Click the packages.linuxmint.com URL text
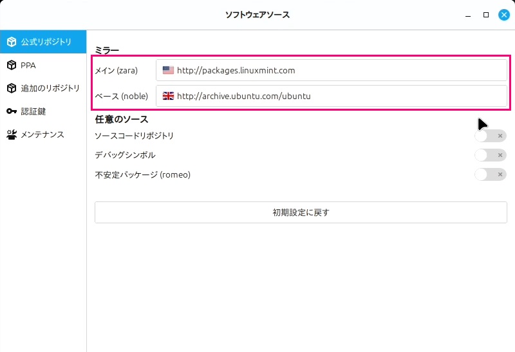 pyautogui.click(x=236, y=70)
